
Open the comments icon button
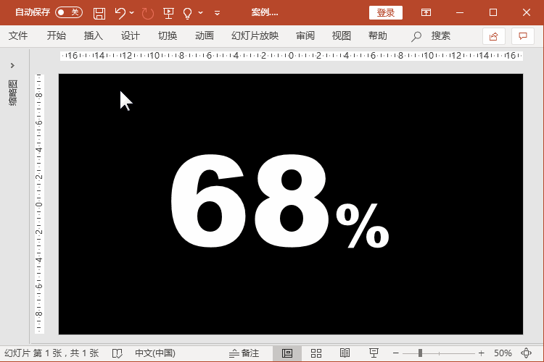tap(523, 36)
